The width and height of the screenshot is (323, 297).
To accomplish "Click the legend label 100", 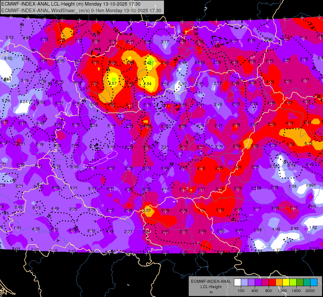I will click(241, 291).
